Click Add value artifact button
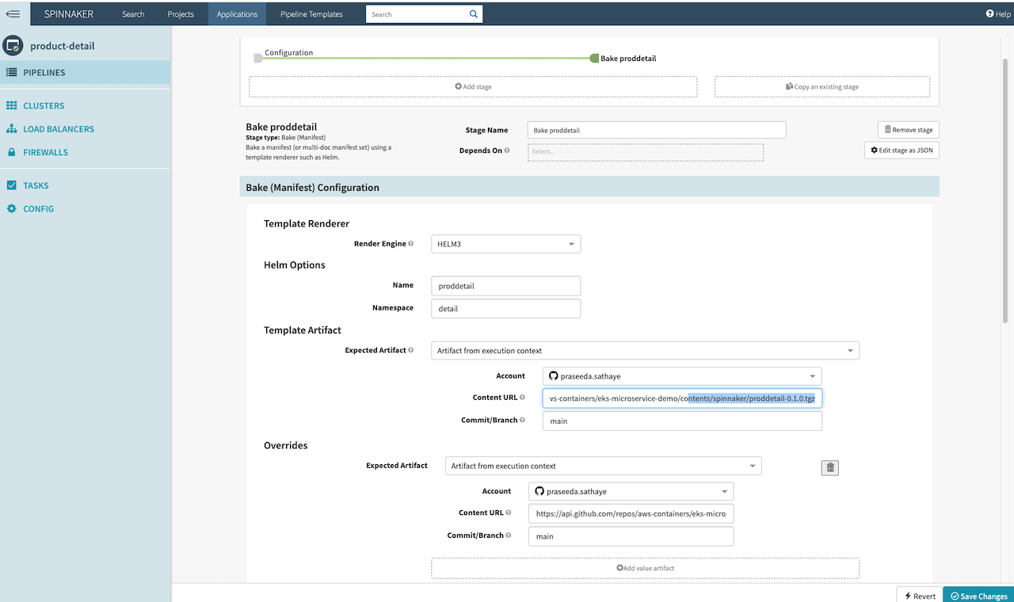Image resolution: width=1014 pixels, height=602 pixels. pos(645,568)
